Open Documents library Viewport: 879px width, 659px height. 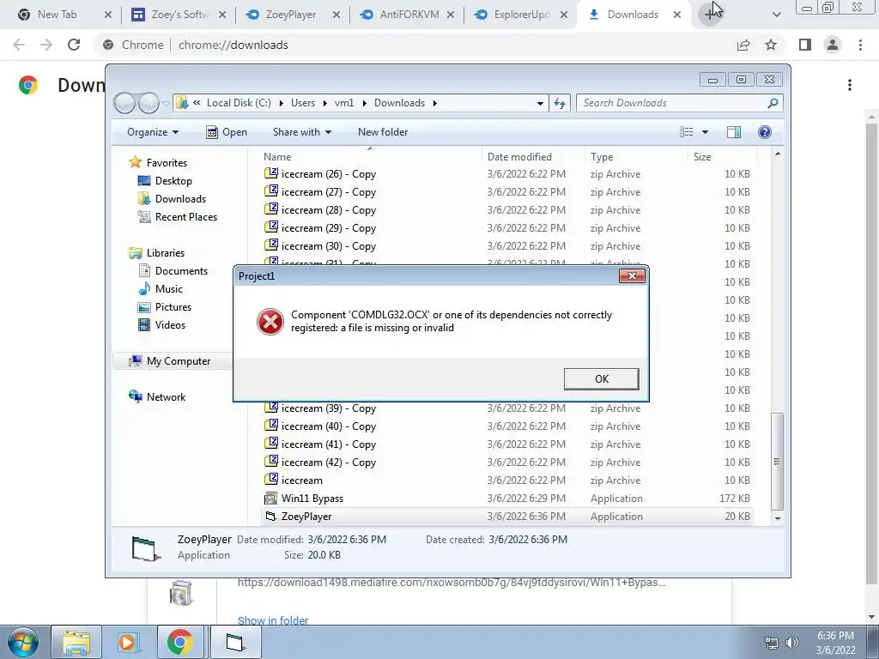[x=181, y=270]
